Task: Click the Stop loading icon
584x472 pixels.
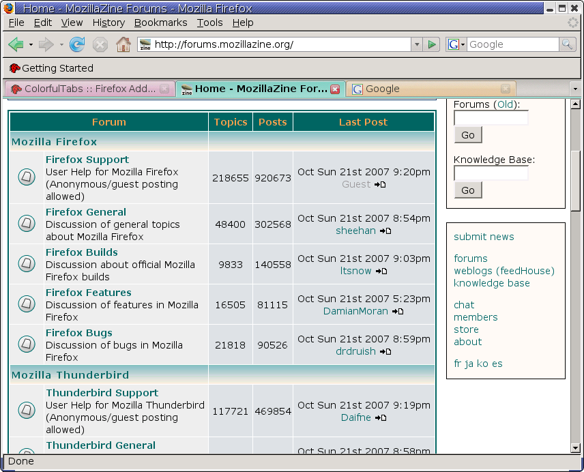Action: (100, 44)
